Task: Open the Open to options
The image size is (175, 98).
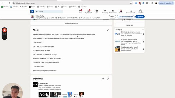Action: [140, 17]
